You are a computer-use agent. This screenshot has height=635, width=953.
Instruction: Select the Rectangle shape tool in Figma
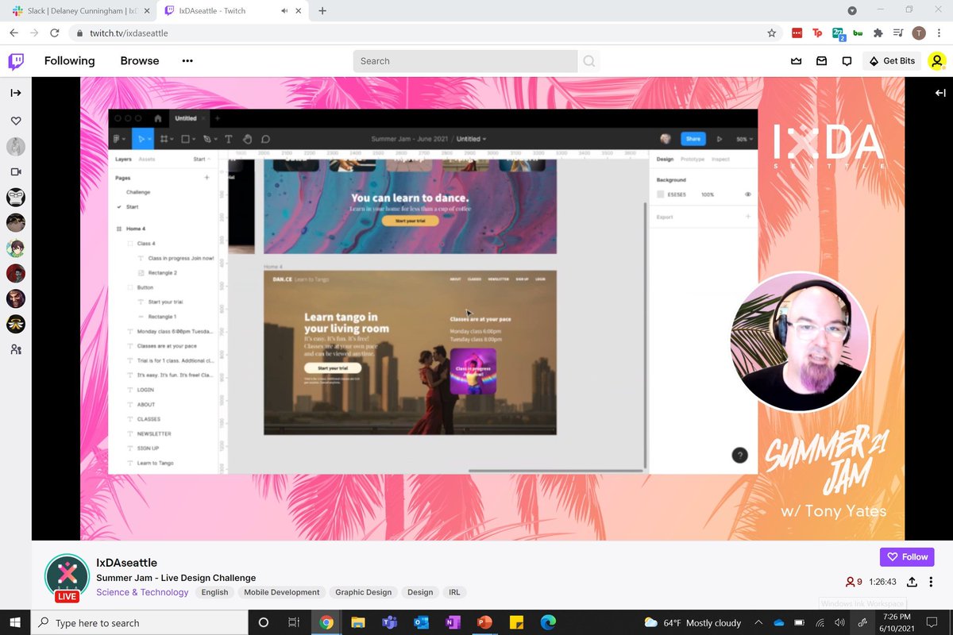click(187, 139)
